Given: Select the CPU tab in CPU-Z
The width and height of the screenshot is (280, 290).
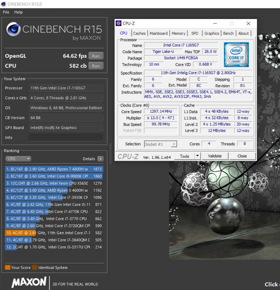Looking at the screenshot, I should click(123, 33).
